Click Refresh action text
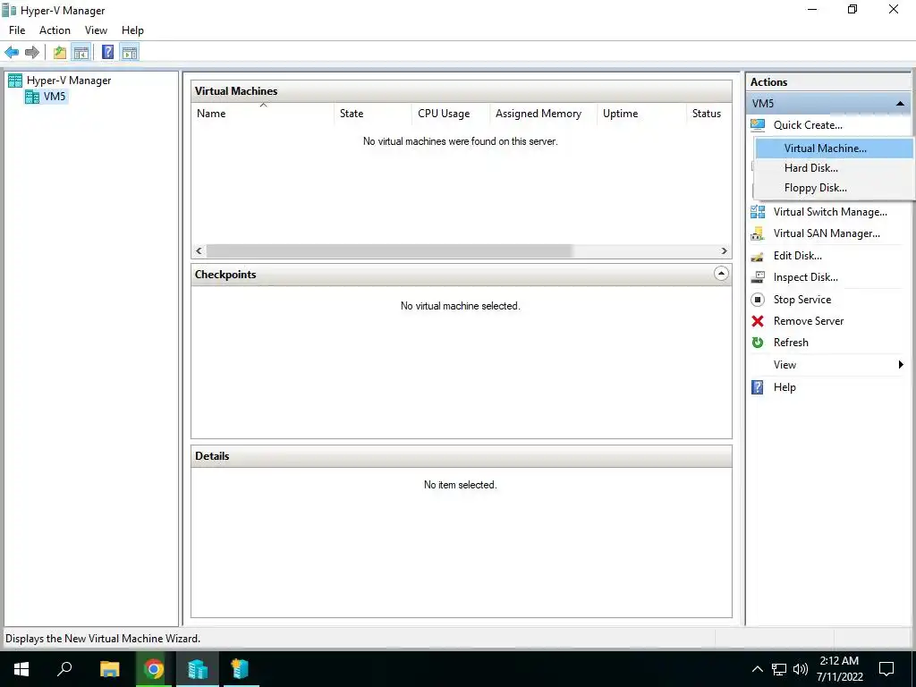The width and height of the screenshot is (916, 687). click(791, 343)
